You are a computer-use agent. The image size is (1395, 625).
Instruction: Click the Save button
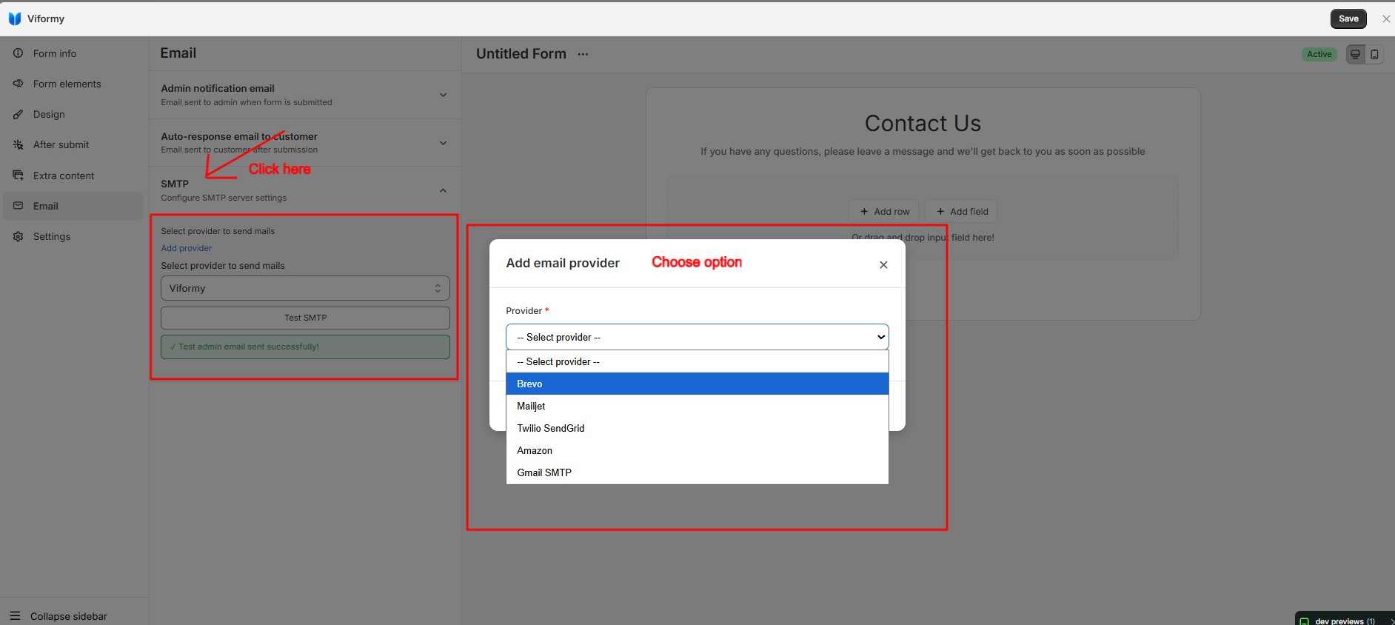(x=1348, y=19)
